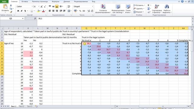Open Найти и выделить dropdown
Screen dimensions: 194x109
[x=167, y=9]
